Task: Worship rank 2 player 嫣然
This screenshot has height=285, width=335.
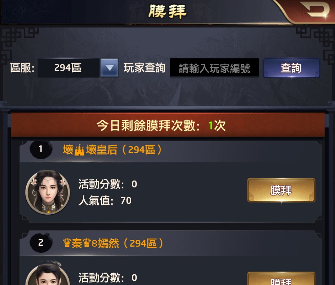Action: [281, 278]
